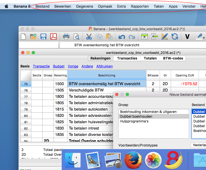
Task: Cut selection with the scissors icon
Action: (x=89, y=36)
